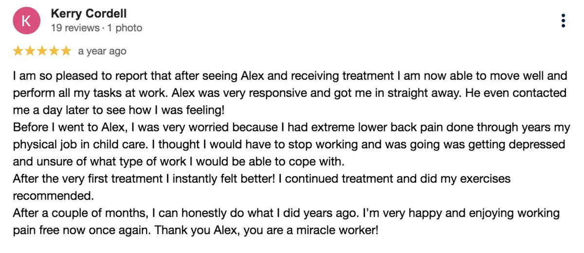Click the "a year ago" timestamp

point(102,51)
